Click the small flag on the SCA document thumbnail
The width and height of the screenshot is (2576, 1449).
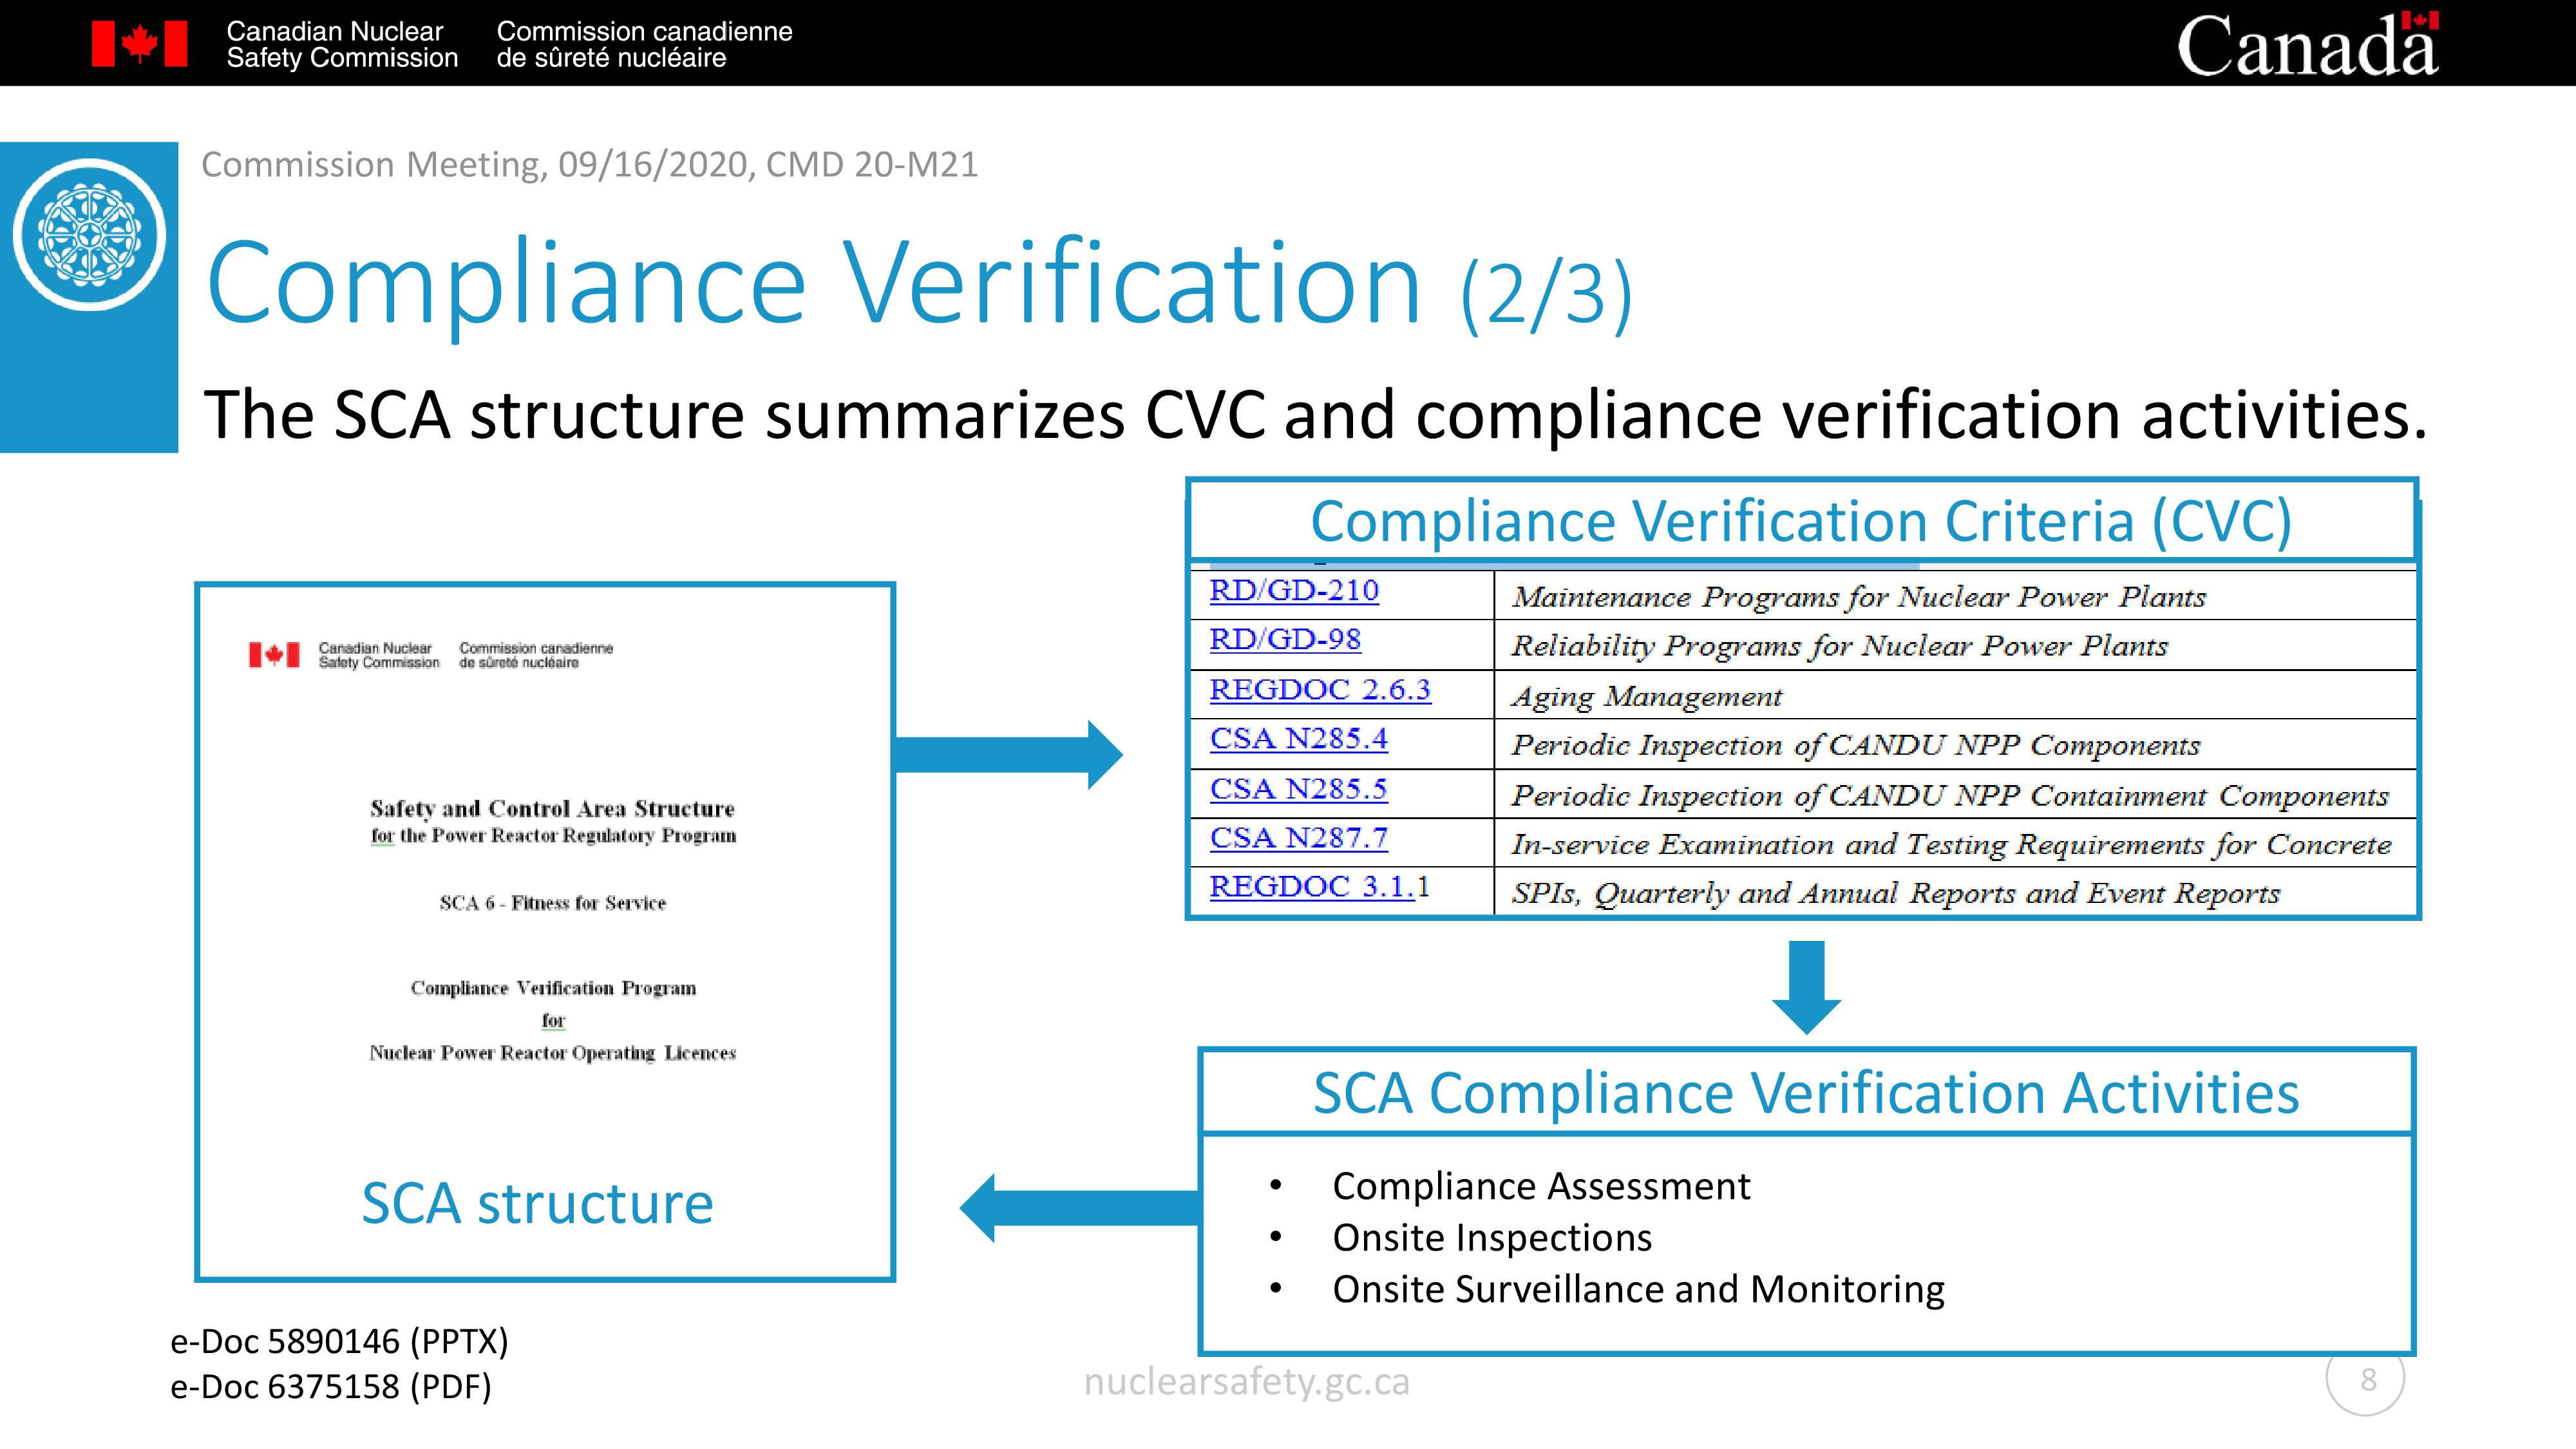click(274, 655)
